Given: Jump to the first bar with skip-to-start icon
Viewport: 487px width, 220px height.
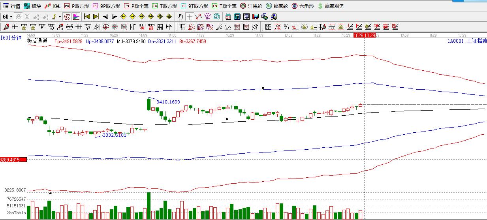Looking at the screenshot, I should point(87,17).
